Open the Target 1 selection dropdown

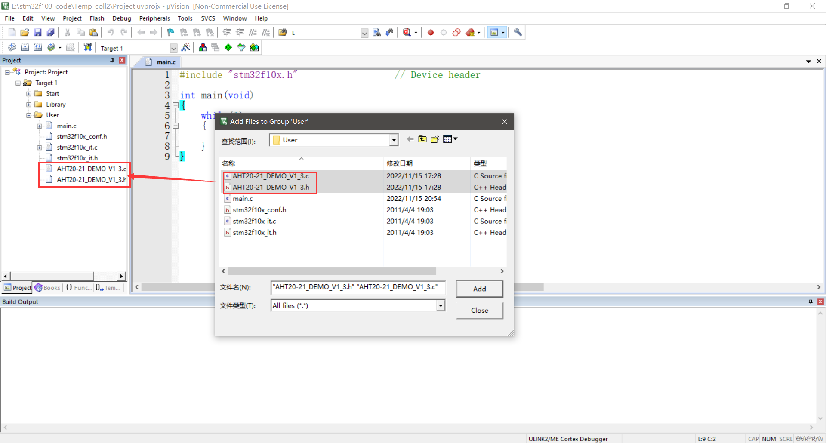[x=173, y=48]
